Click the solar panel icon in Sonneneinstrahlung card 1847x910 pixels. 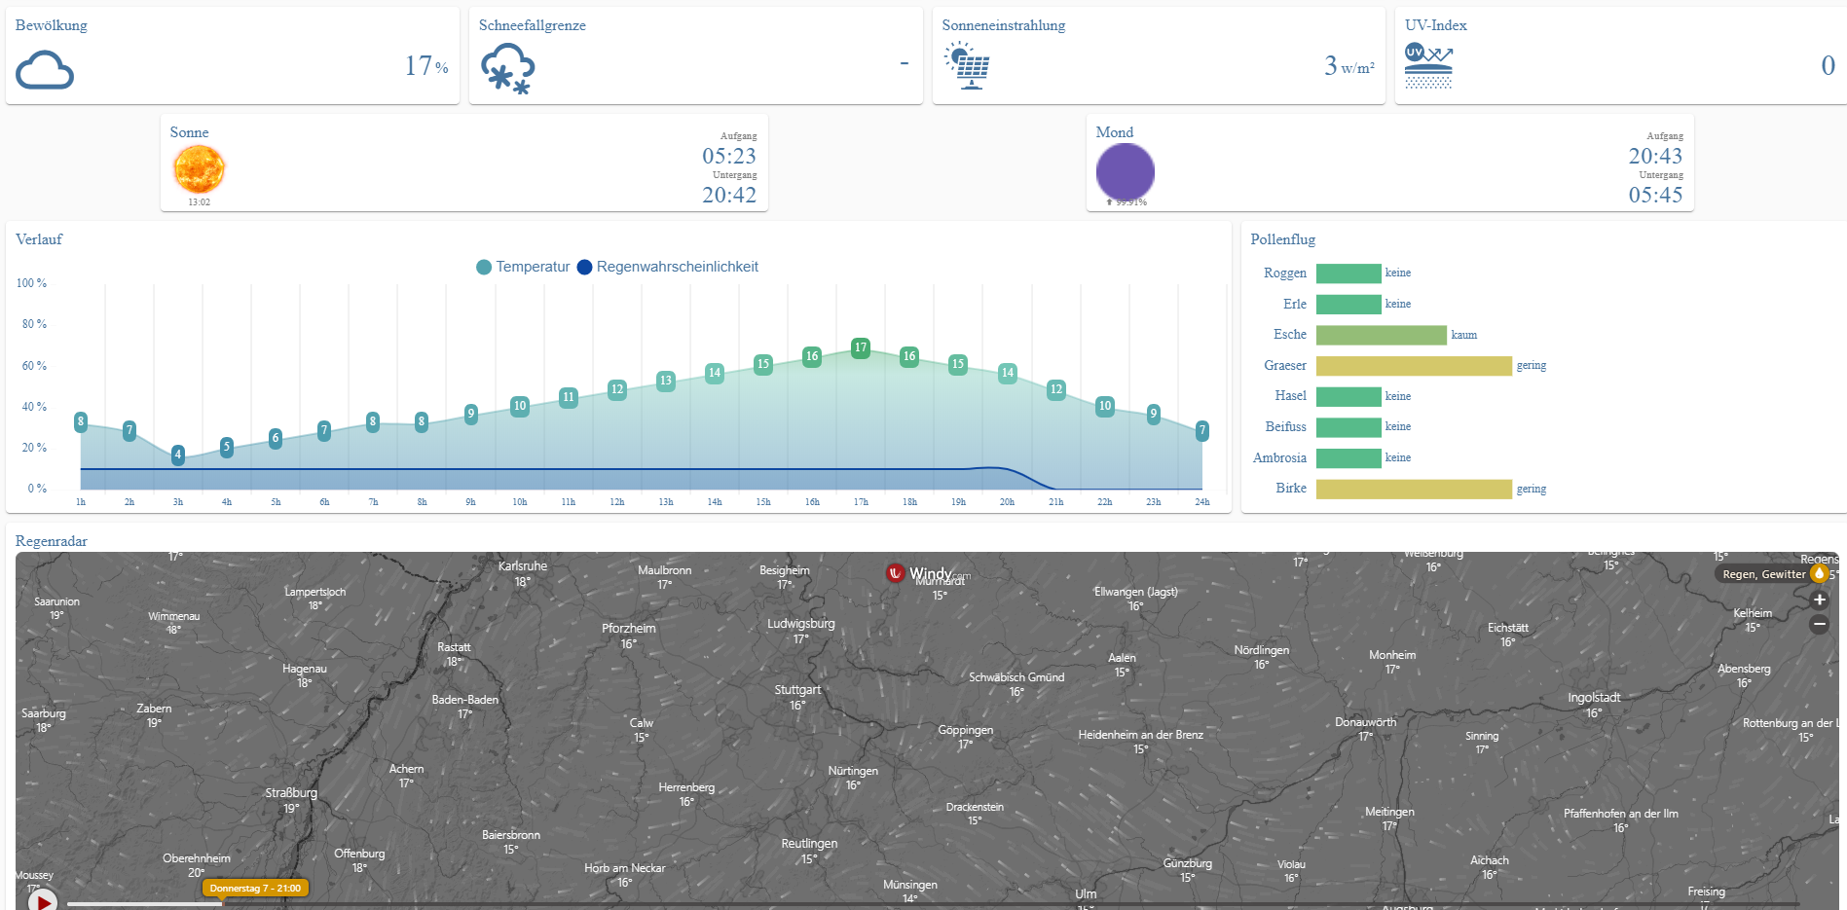[x=967, y=66]
